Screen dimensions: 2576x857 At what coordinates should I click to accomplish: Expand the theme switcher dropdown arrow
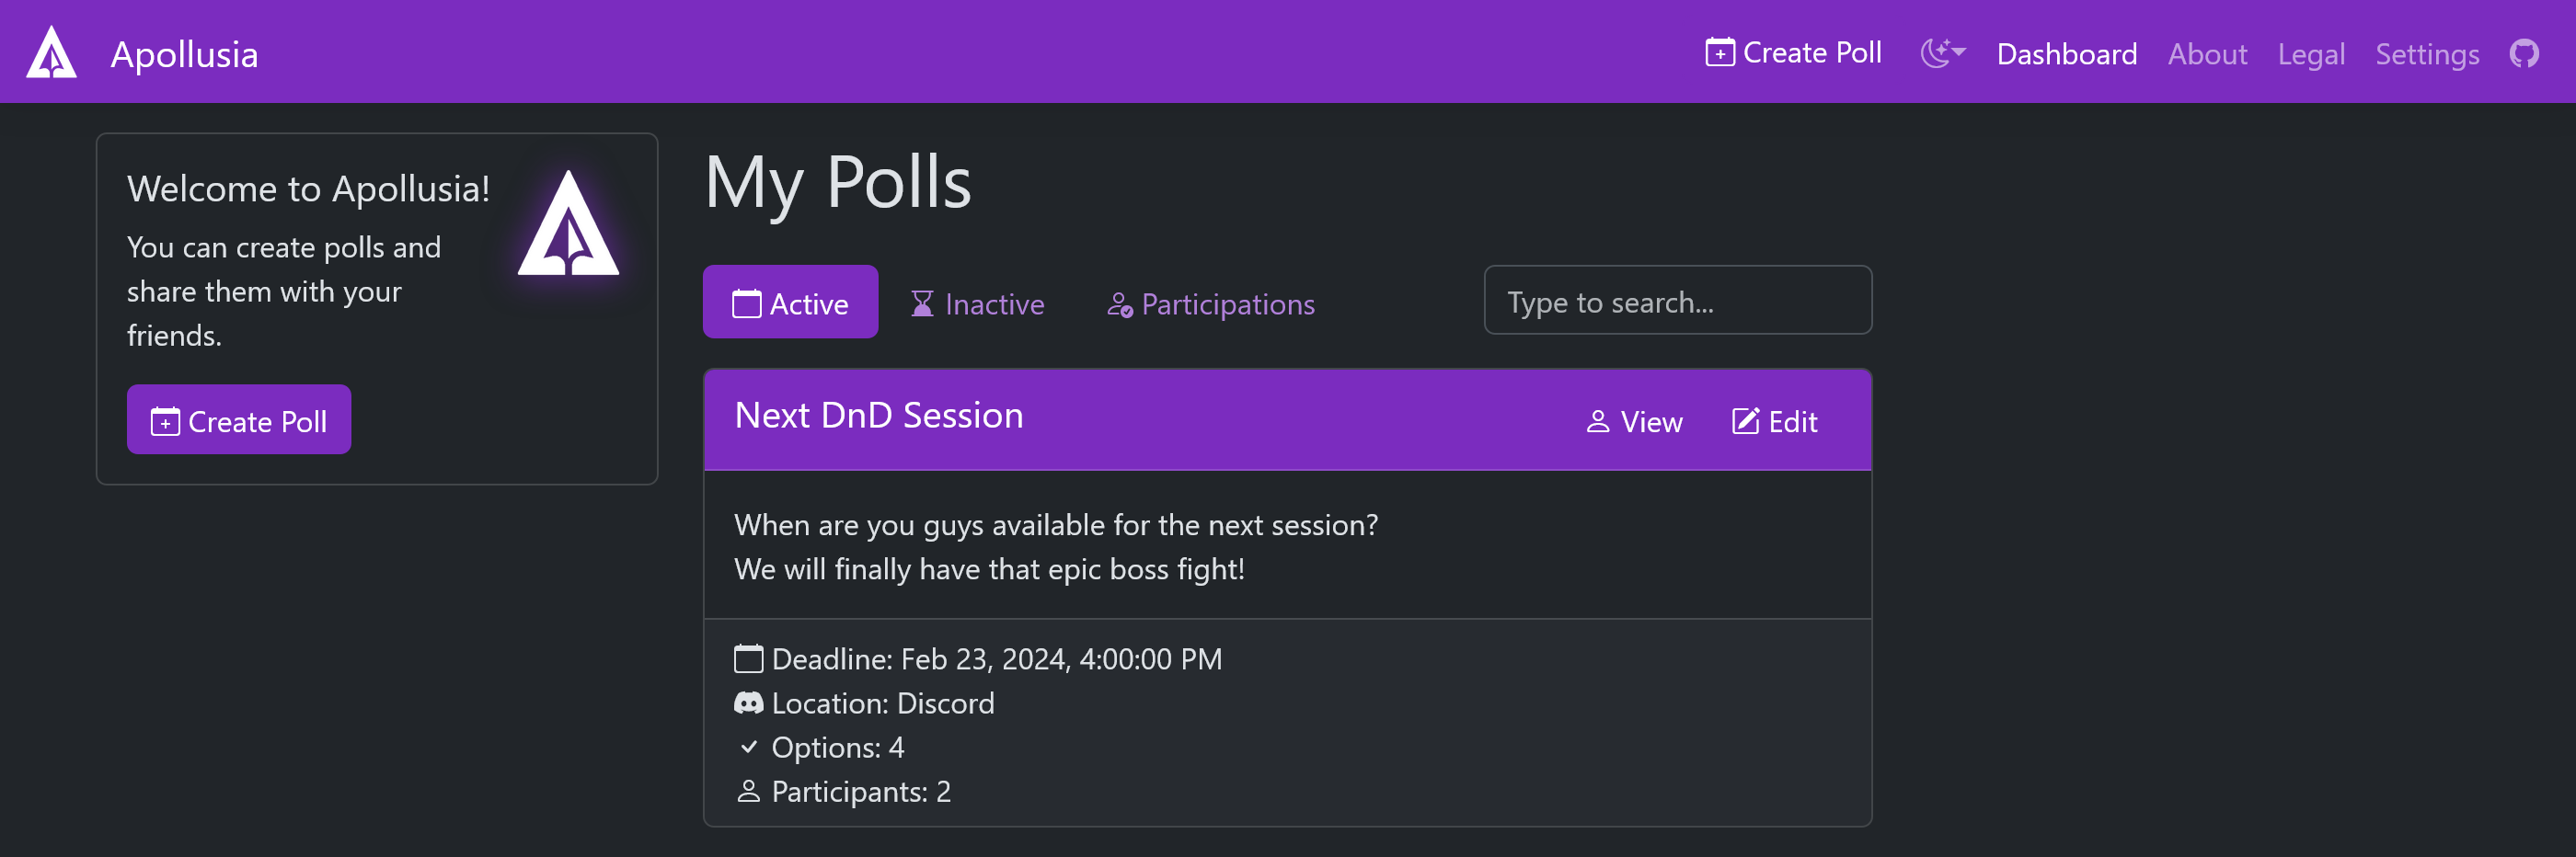pyautogui.click(x=1958, y=51)
